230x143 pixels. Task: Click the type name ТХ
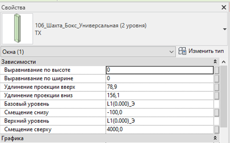point(38,33)
